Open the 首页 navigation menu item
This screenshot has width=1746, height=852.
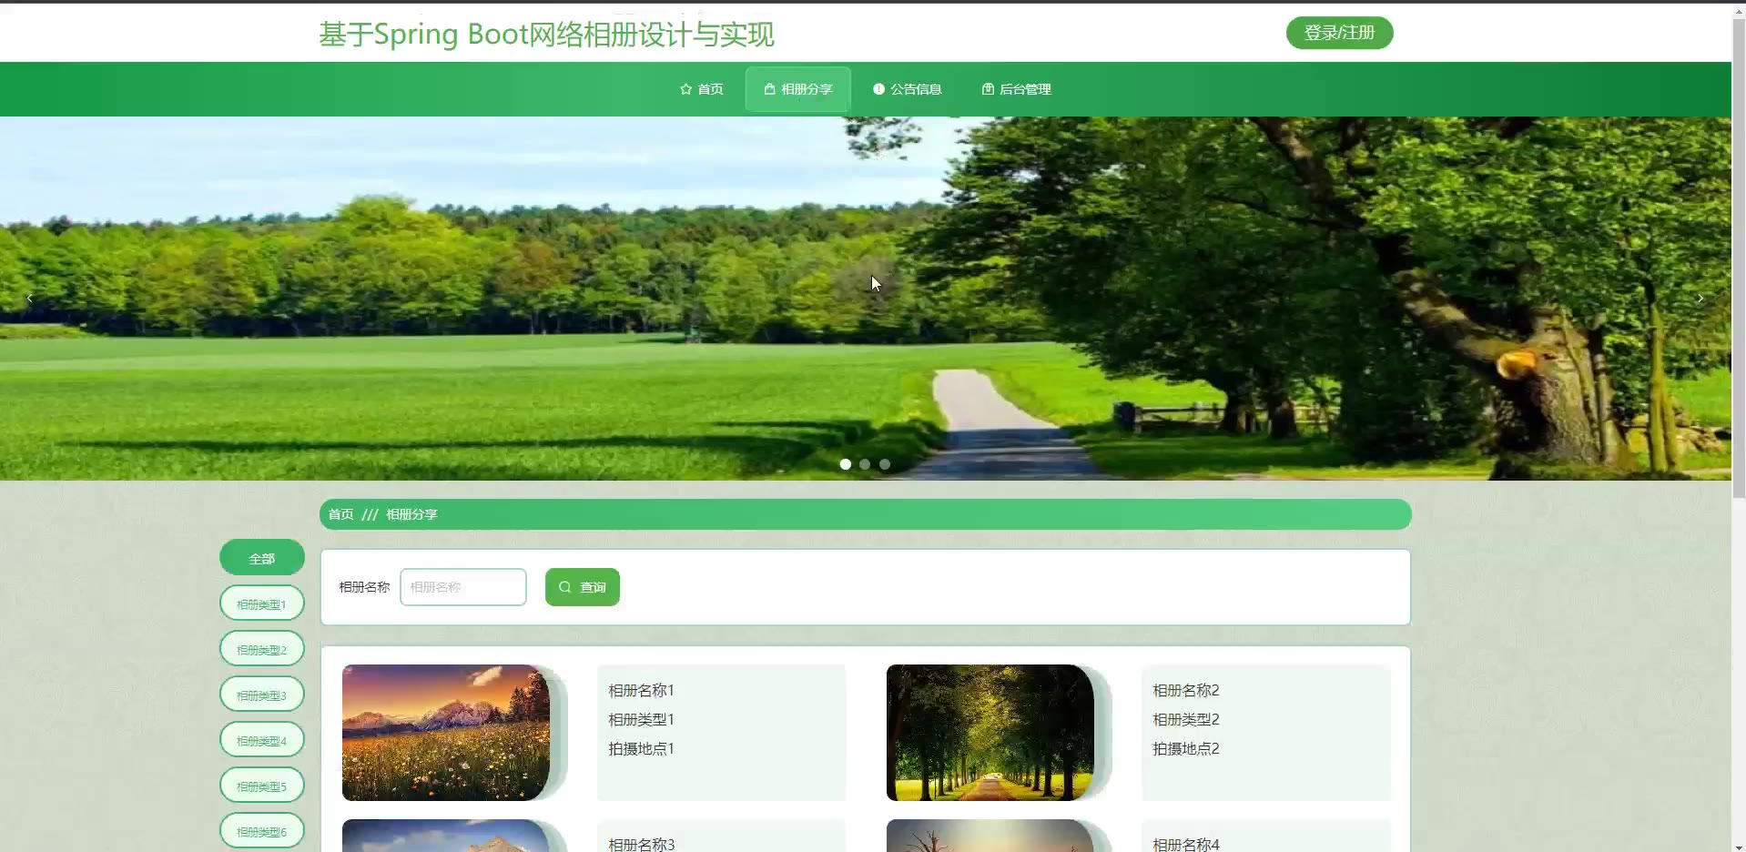[702, 89]
